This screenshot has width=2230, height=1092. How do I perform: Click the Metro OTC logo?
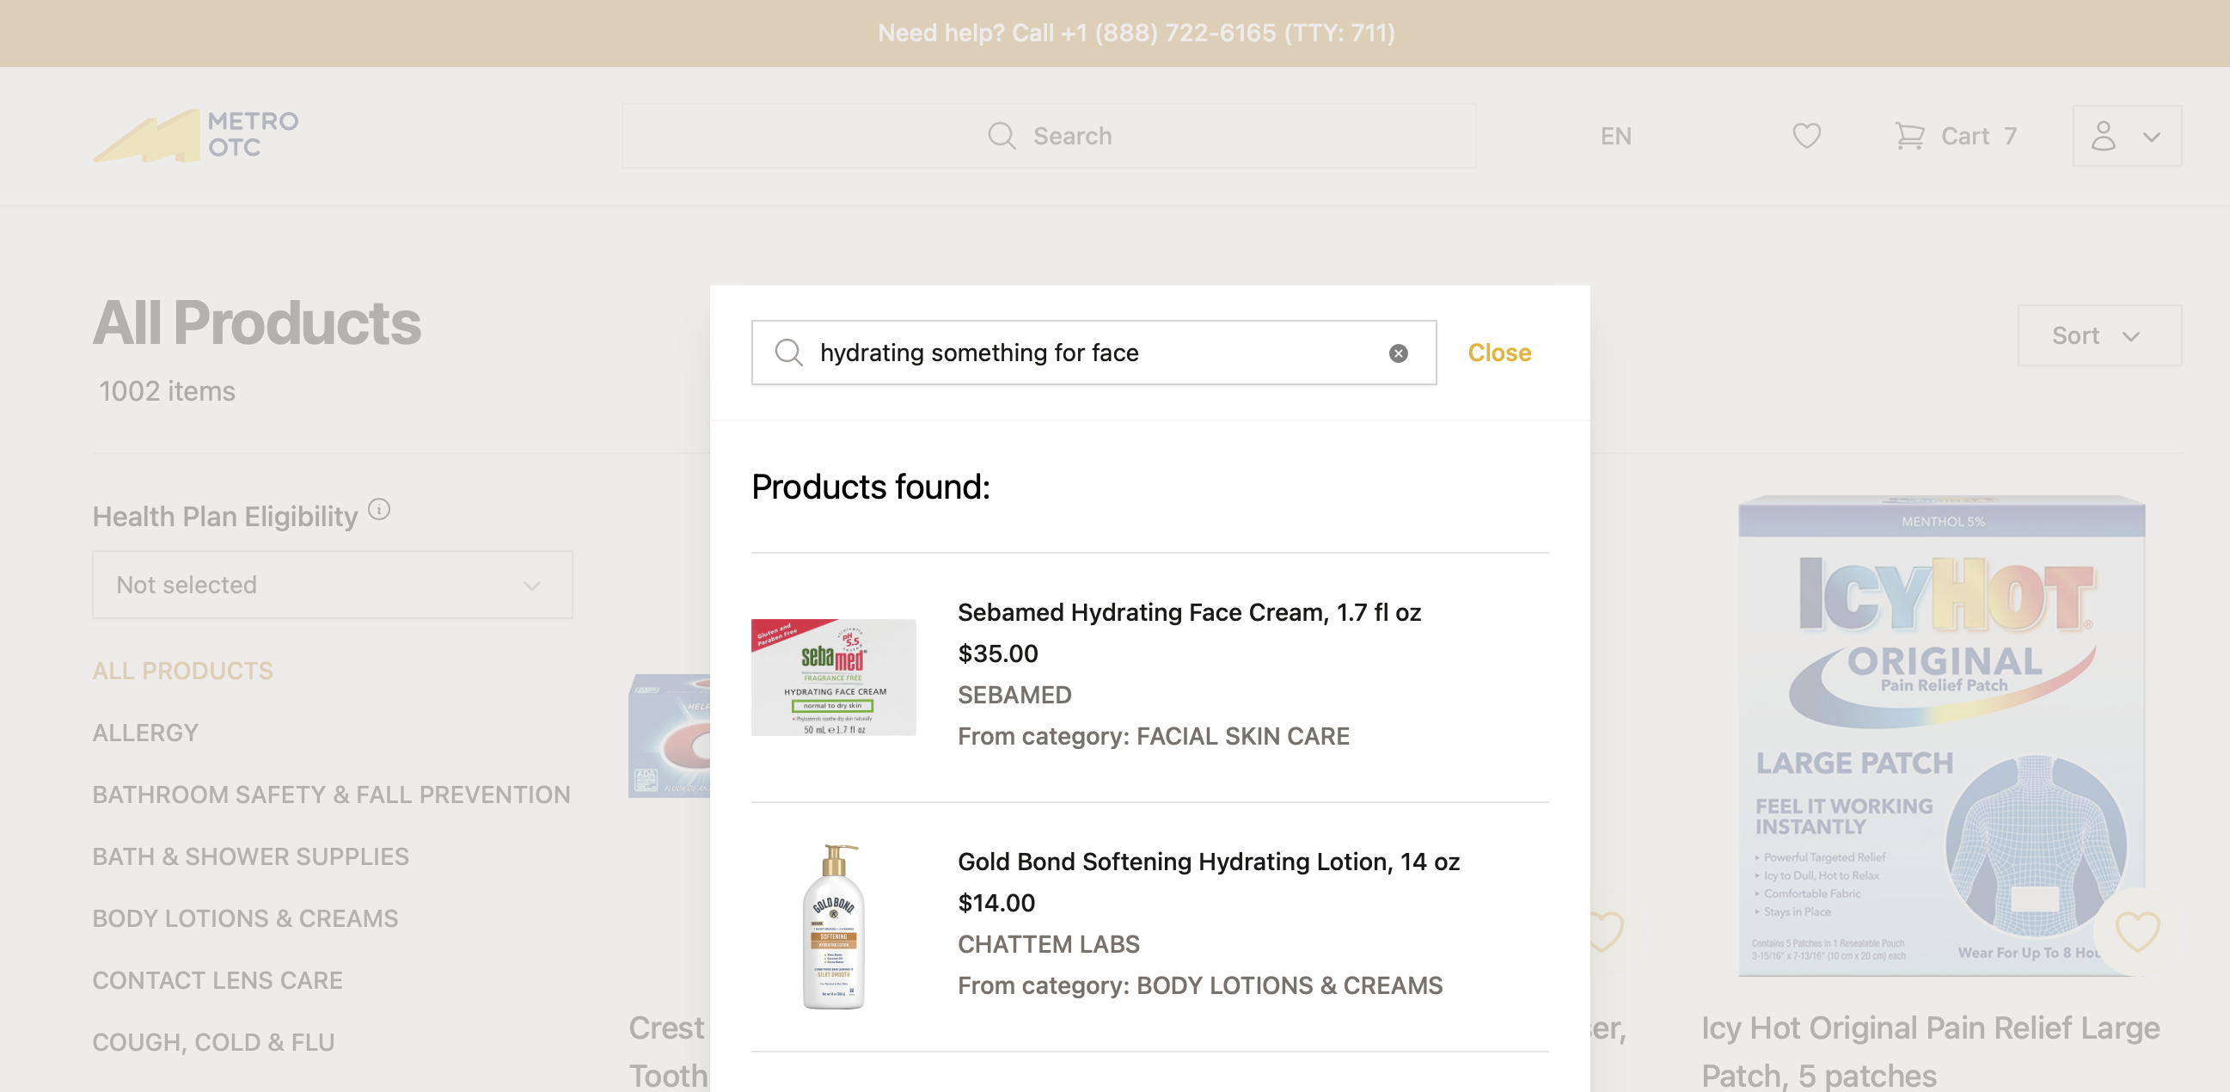click(194, 135)
